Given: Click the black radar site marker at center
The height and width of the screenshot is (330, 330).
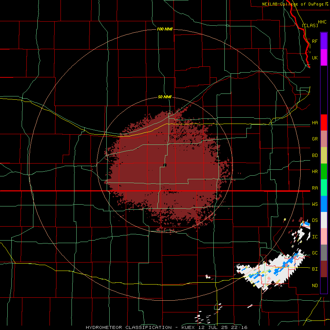Looking at the screenshot, I should click(165, 165).
